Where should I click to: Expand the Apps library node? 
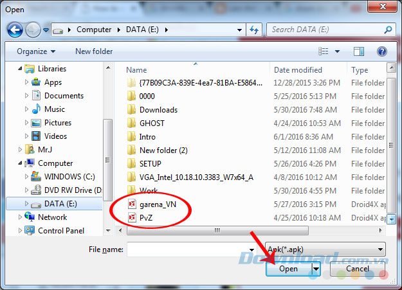(x=26, y=82)
